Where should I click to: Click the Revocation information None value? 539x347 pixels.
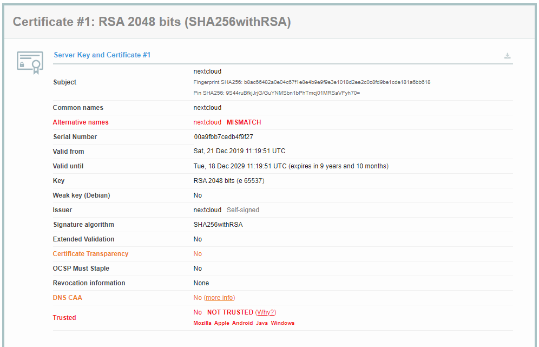tap(201, 283)
